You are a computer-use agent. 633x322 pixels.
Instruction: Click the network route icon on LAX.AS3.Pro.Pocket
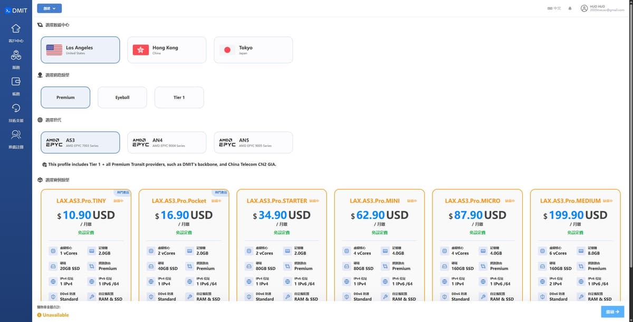point(190,266)
